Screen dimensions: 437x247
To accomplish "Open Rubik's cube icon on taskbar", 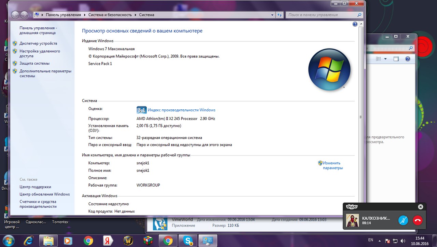I will pos(148,241).
